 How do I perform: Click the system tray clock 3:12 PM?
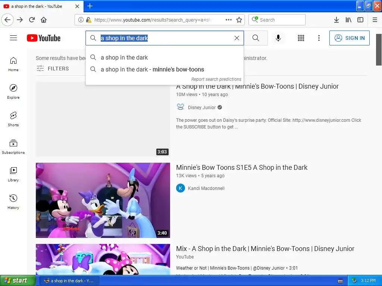(368, 281)
